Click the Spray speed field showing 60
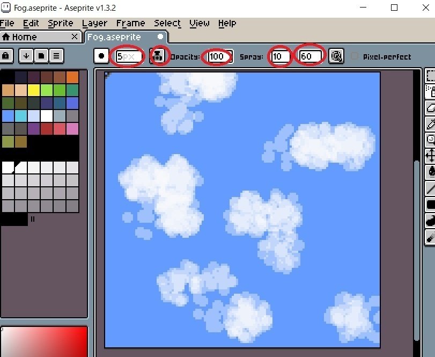Viewport: 435px width, 357px height. [x=311, y=56]
